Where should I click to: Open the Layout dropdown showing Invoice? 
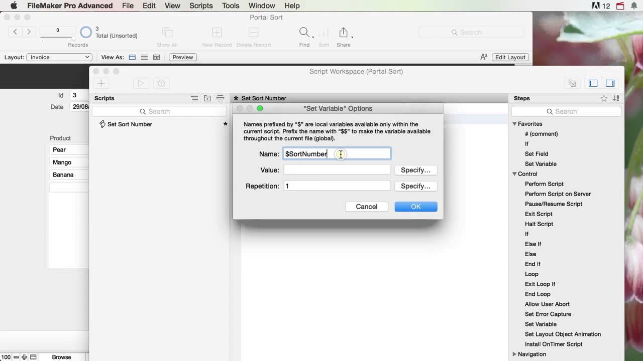pos(59,57)
